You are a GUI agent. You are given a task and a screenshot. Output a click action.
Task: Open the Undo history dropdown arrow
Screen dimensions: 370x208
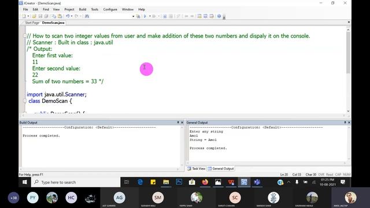click(72, 16)
